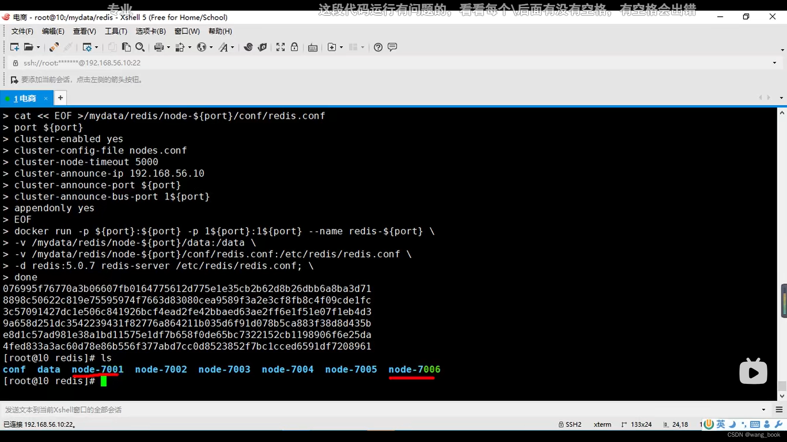
Task: Click the terminal scrollbar down arrow
Action: point(782,396)
